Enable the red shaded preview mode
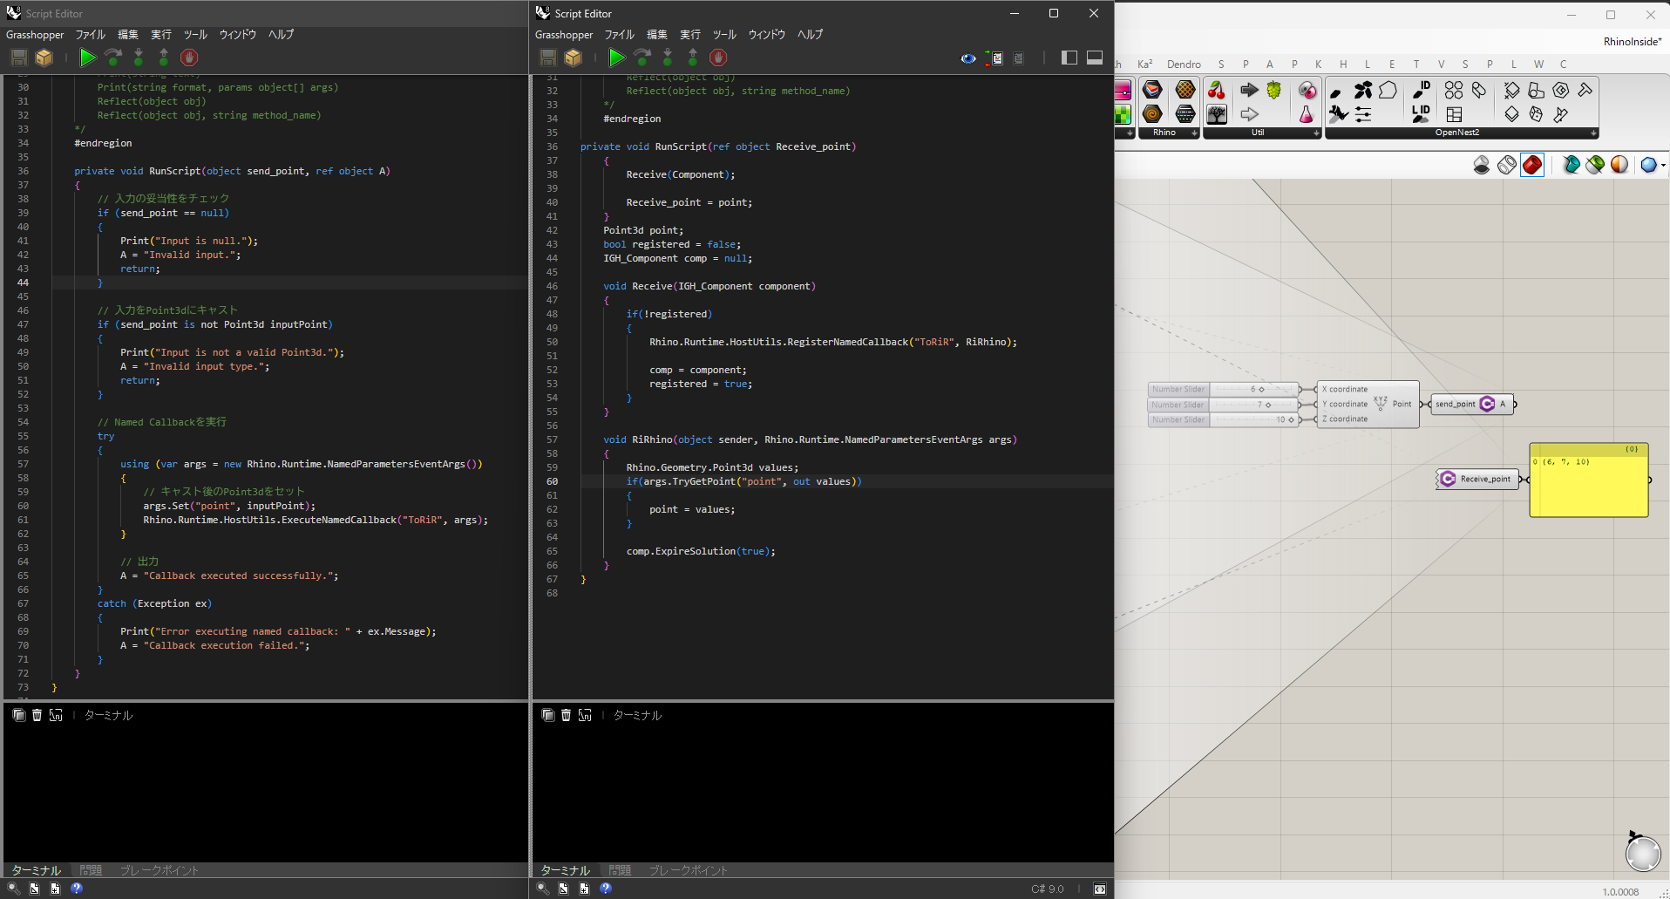1670x899 pixels. tap(1531, 165)
